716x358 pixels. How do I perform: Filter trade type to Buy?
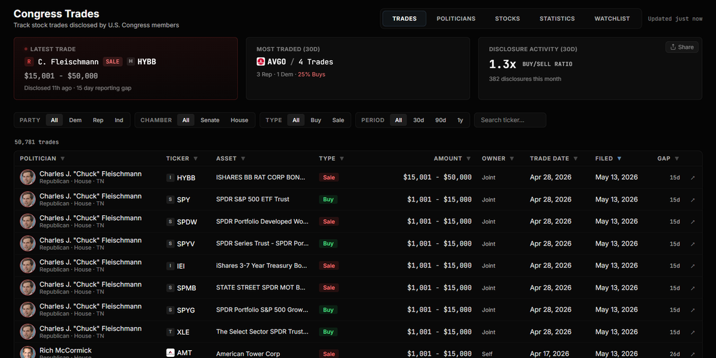click(316, 120)
